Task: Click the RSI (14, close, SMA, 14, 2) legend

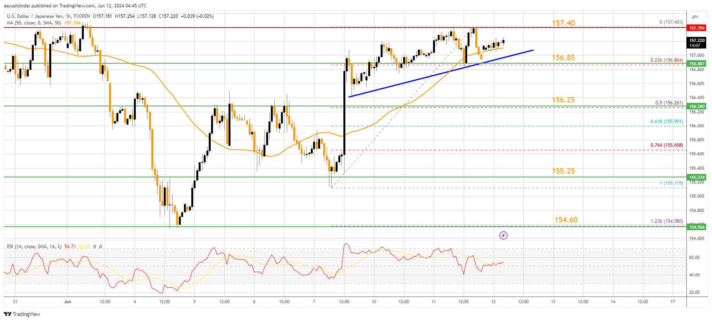Action: pyautogui.click(x=34, y=246)
